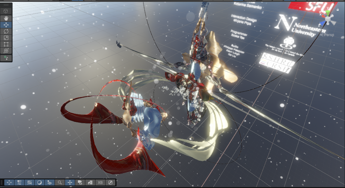
Task: Grab the tools overlay handle
Action: click(6, 5)
